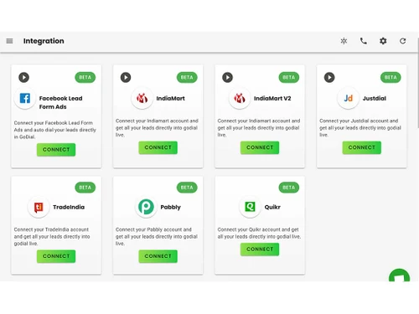419x314 pixels.
Task: Connect the Quikr integration
Action: coord(260,250)
